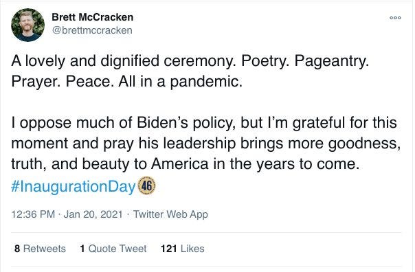Click the Jan 20, 2021 date
Screen dimensions: 415x272
[x=93, y=214]
